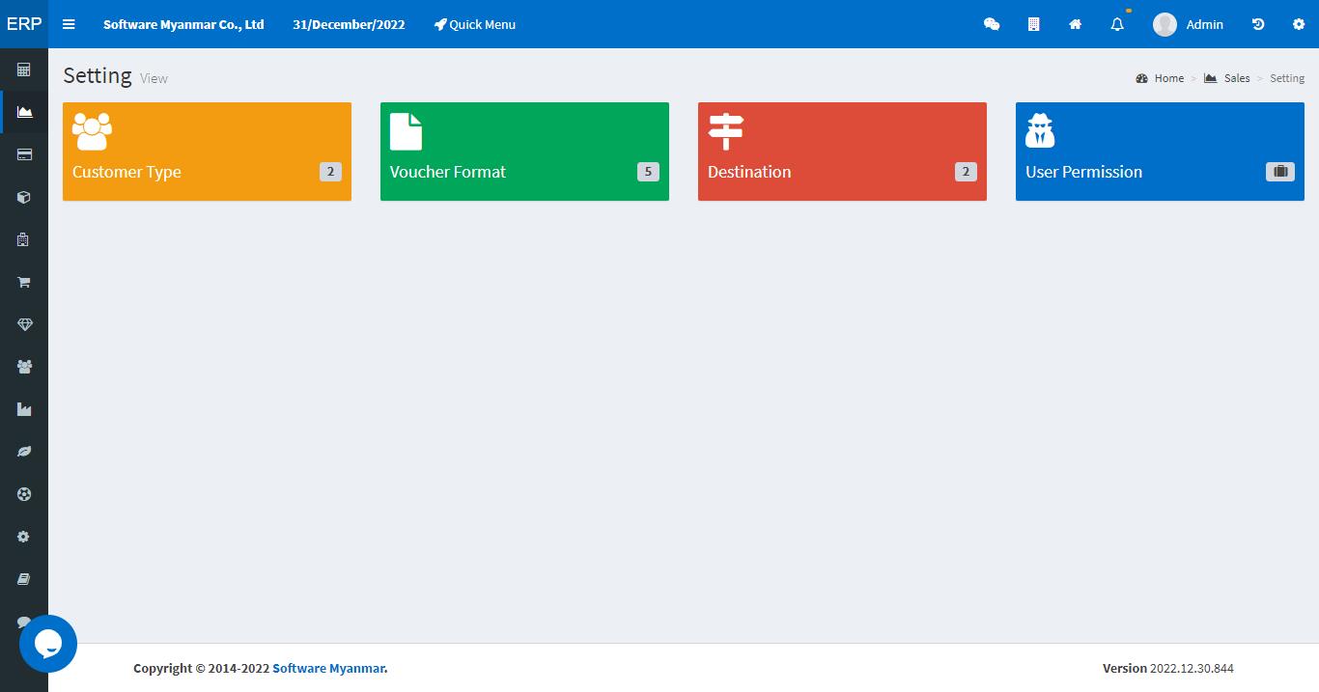Viewport: 1319px width, 692px height.
Task: Open the book sidebar module
Action: point(24,579)
